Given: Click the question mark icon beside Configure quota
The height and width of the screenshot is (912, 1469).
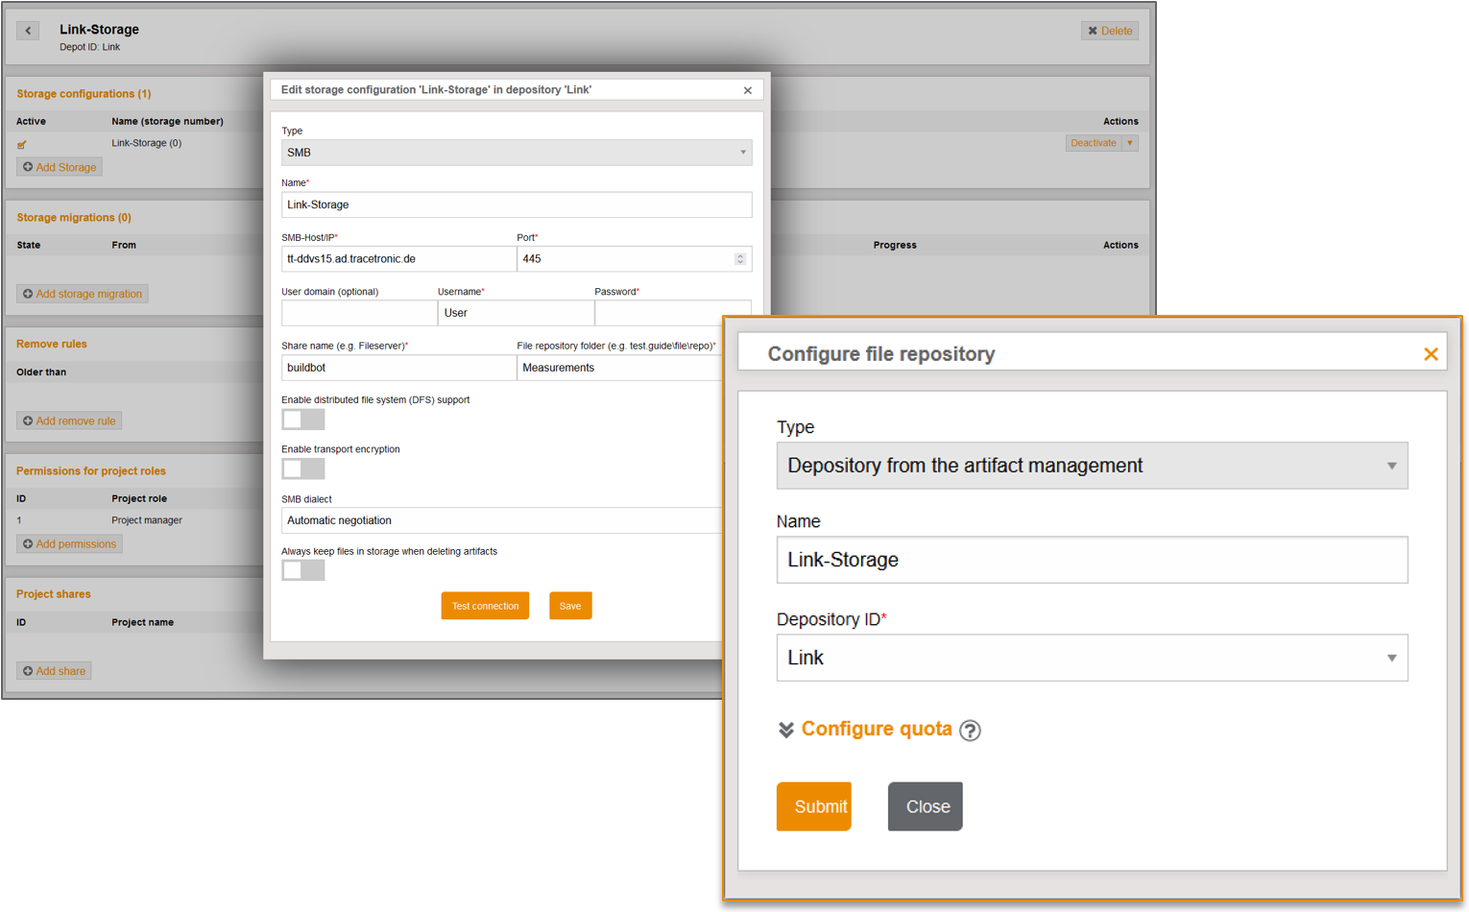Looking at the screenshot, I should pyautogui.click(x=970, y=731).
